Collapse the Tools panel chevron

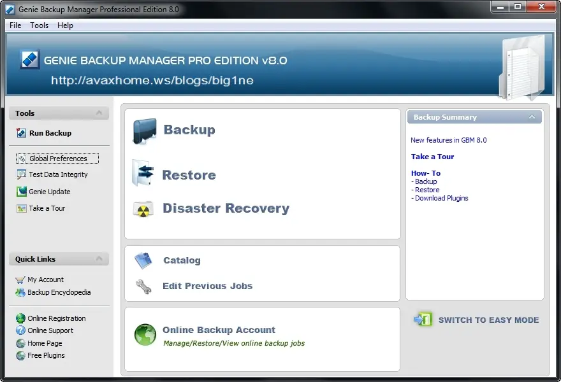[x=99, y=113]
